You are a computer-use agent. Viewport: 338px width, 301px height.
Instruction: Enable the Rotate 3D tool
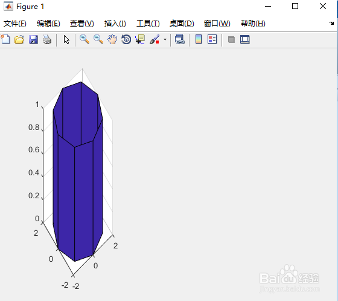click(x=126, y=40)
